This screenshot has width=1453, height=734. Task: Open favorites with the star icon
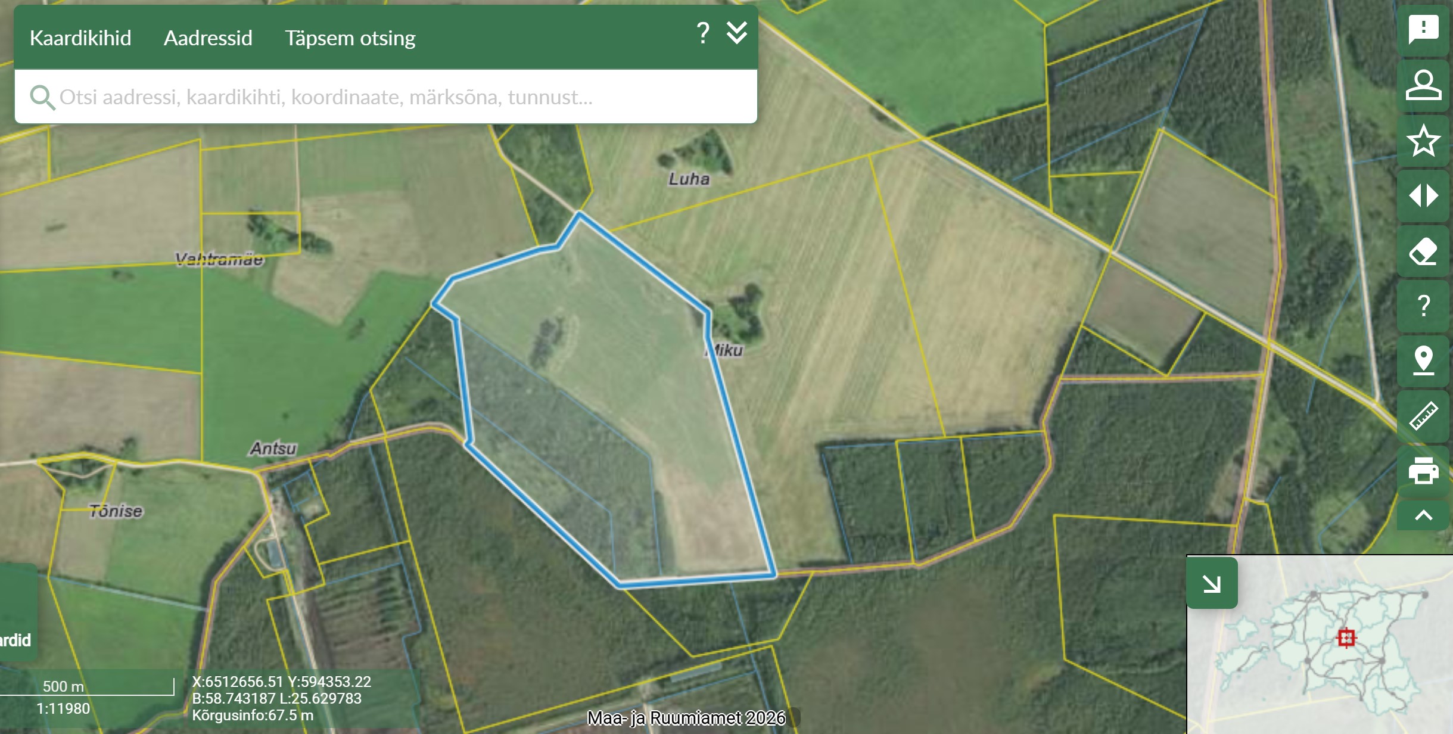coord(1423,141)
